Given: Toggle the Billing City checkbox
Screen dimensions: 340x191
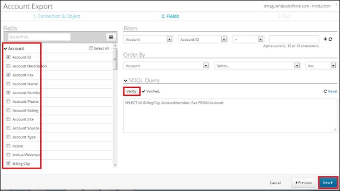Looking at the screenshot, I should click(8, 164).
